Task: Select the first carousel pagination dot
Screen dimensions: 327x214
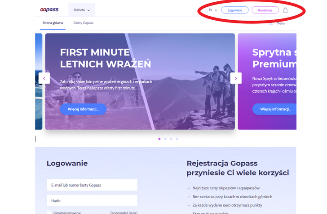Action: pos(159,139)
